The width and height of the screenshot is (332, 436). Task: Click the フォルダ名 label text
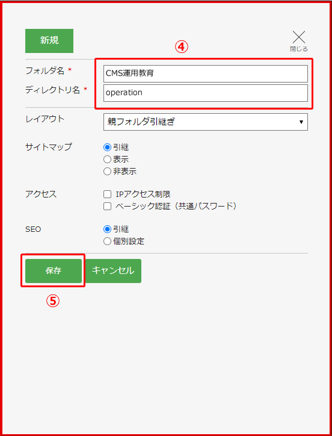point(45,71)
